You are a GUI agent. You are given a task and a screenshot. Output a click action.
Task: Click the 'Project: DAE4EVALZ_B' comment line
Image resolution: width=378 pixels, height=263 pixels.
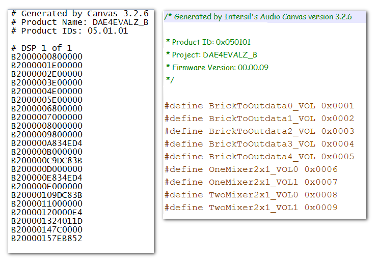[211, 54]
